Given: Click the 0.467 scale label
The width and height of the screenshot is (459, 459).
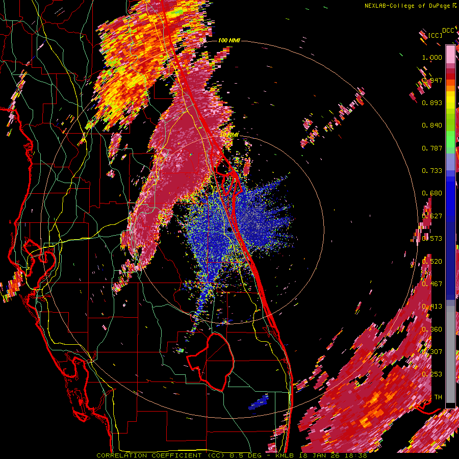Looking at the screenshot, I should pyautogui.click(x=432, y=284).
